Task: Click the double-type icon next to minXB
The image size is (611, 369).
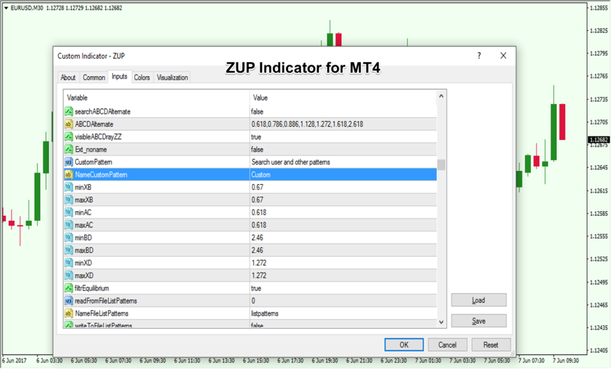Action: point(69,187)
